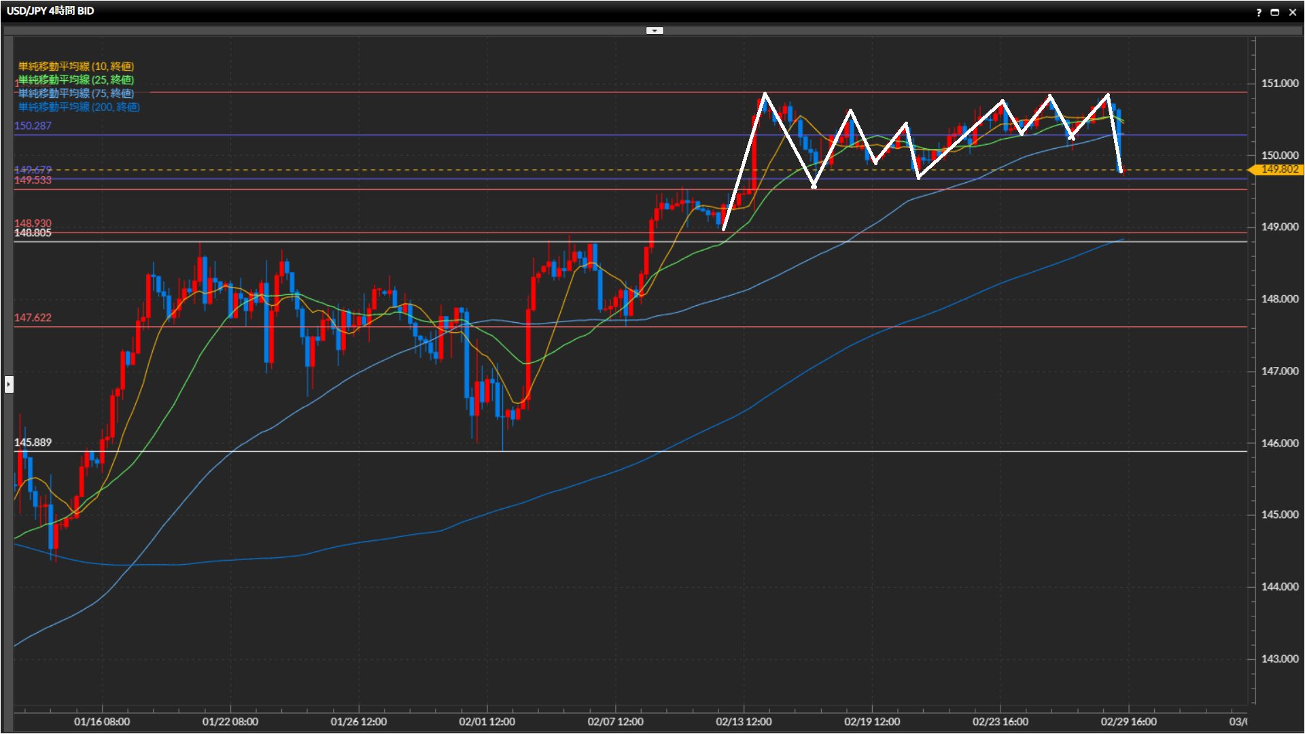Expand the left side panel arrow
Viewport: 1305px width, 734px height.
(x=8, y=385)
